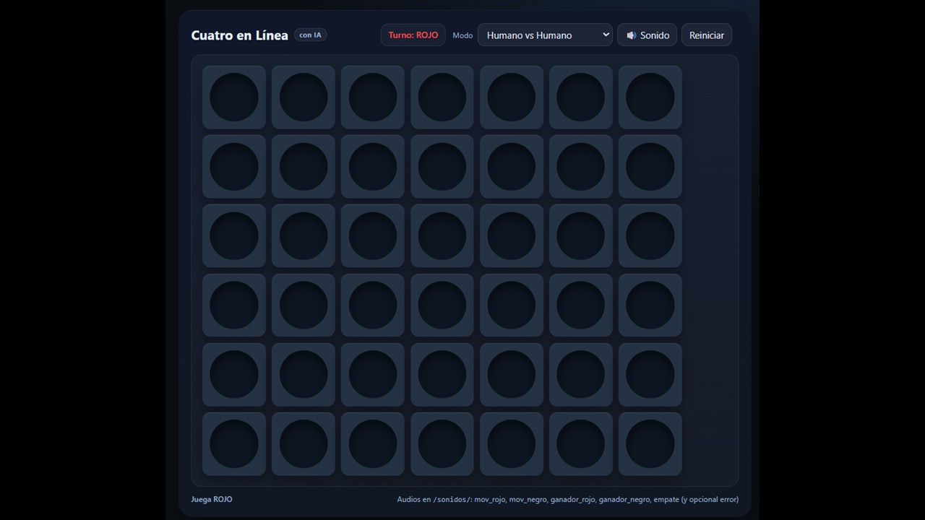Viewport: 925px width, 520px height.
Task: Drop a piece in top-left board cell
Action: click(234, 97)
